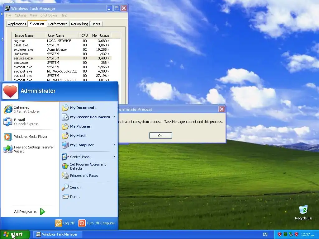Open Options menu in Task Manager
Screen dimensions: 319x239
[x=20, y=15]
